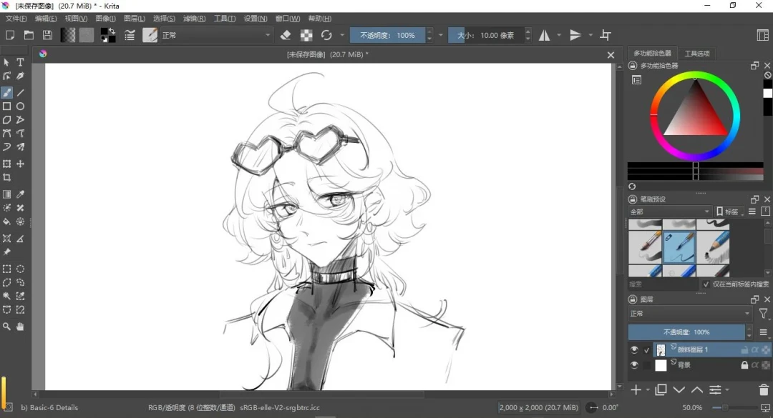Select the Zoom magnifier tool
The height and width of the screenshot is (418, 773).
pos(7,327)
